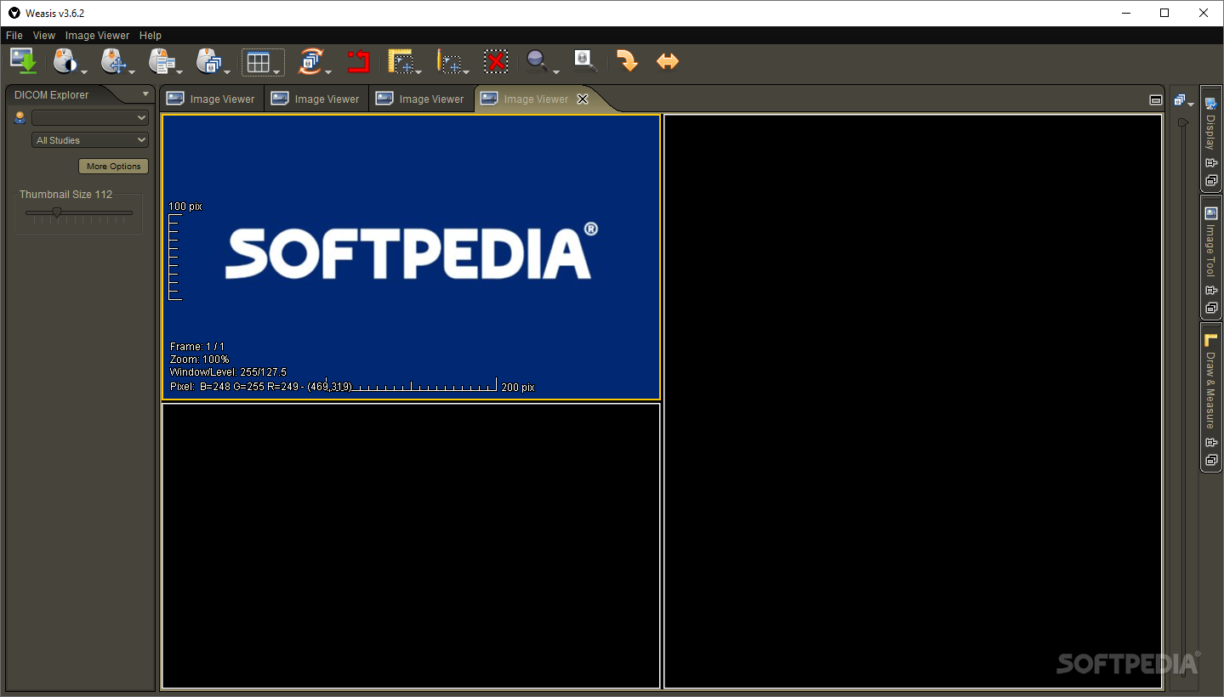Click the red Reset icon

pyautogui.click(x=358, y=61)
